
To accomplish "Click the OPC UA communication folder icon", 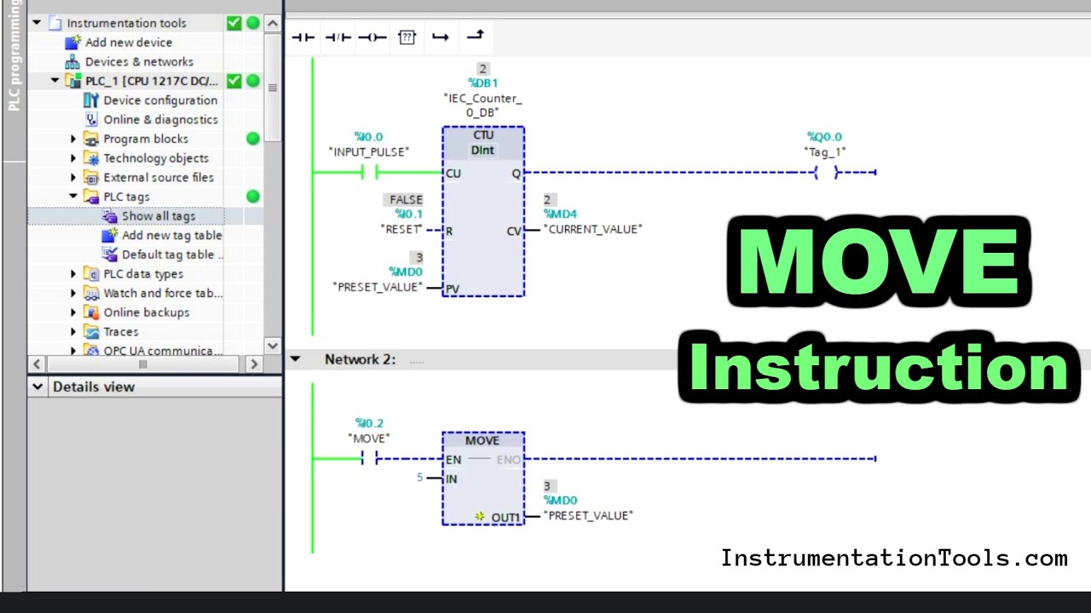I will click(91, 351).
